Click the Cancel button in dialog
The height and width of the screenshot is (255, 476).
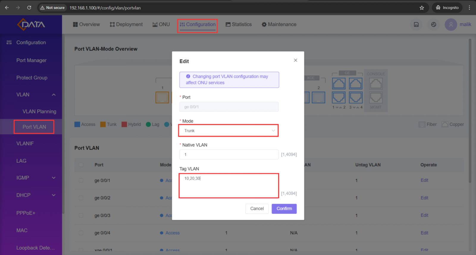(257, 209)
